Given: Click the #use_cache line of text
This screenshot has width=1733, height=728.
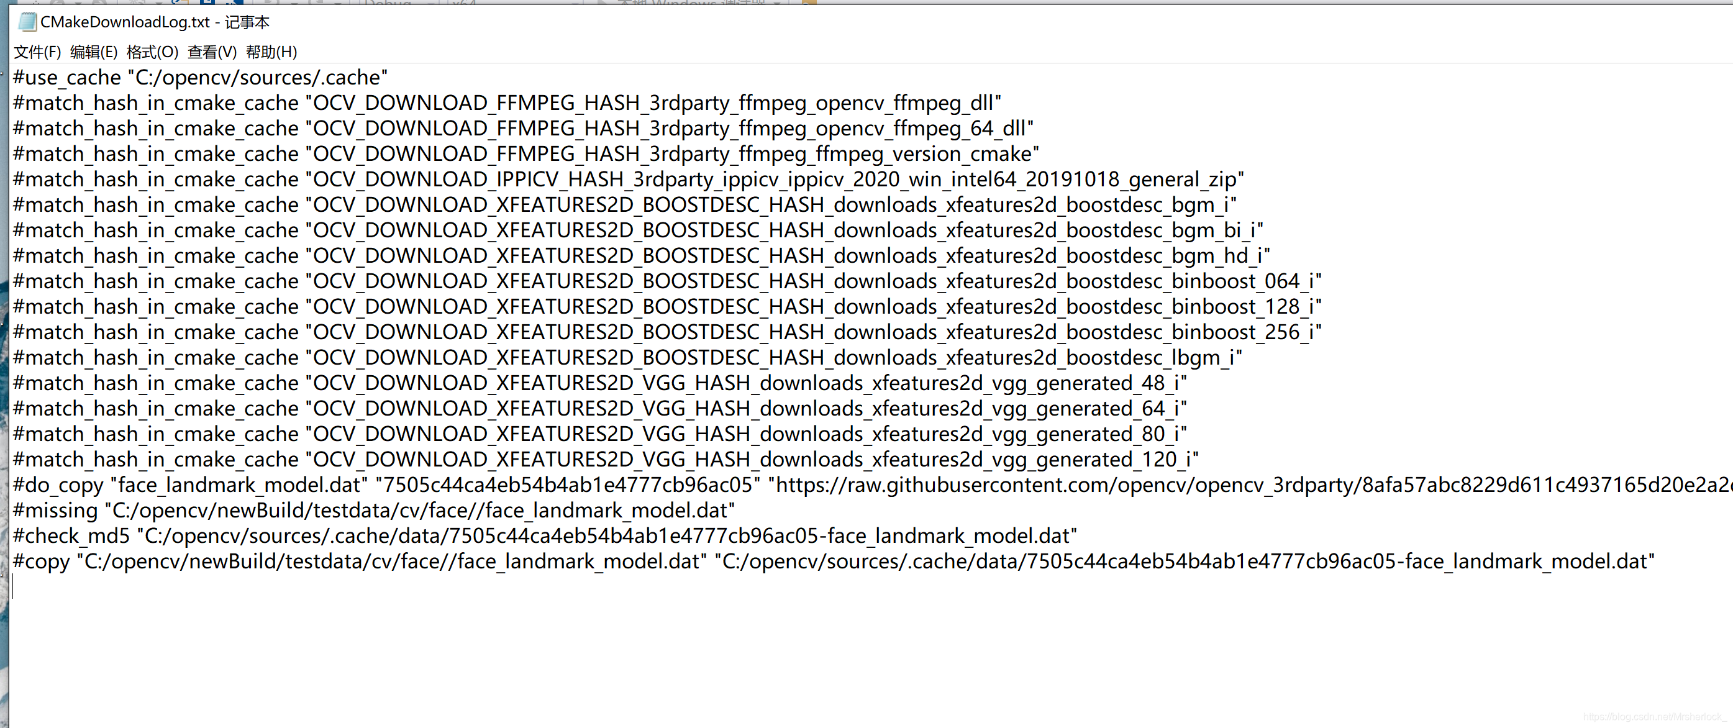Looking at the screenshot, I should (x=200, y=78).
